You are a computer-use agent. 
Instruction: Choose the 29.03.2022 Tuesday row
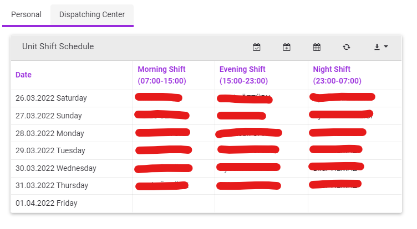50,150
